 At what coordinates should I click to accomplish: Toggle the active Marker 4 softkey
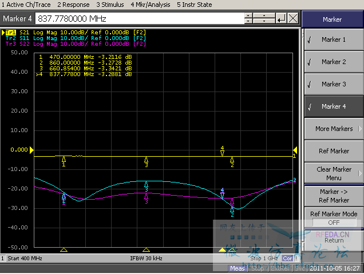334,106
